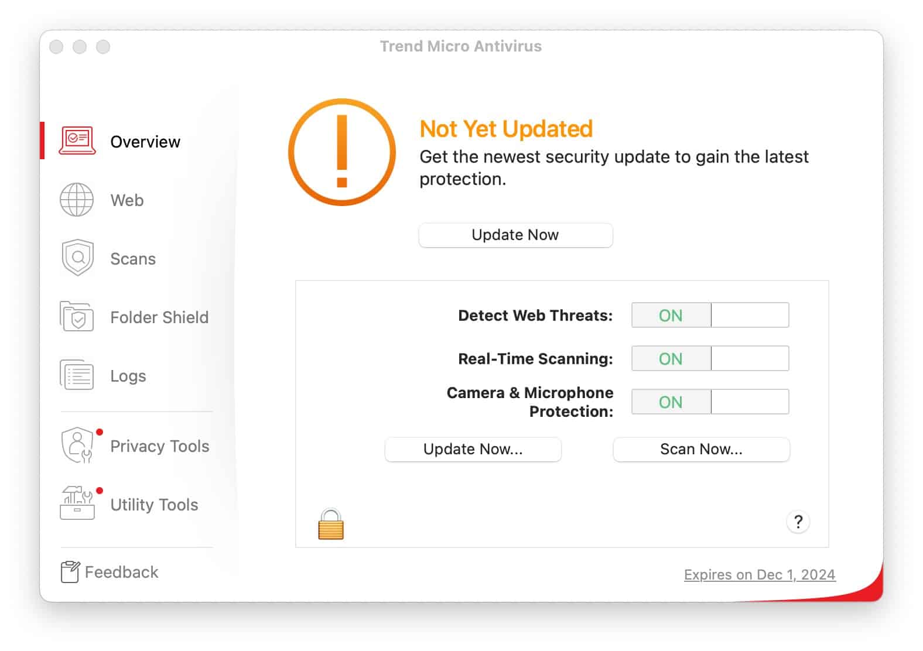Open the Utility Tools toolbox icon
Screen dimensions: 923x651
[x=77, y=503]
